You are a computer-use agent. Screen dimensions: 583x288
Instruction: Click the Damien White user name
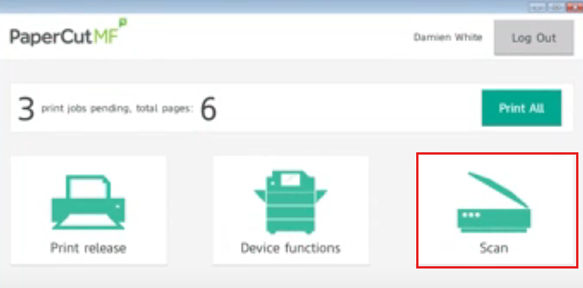coord(448,37)
